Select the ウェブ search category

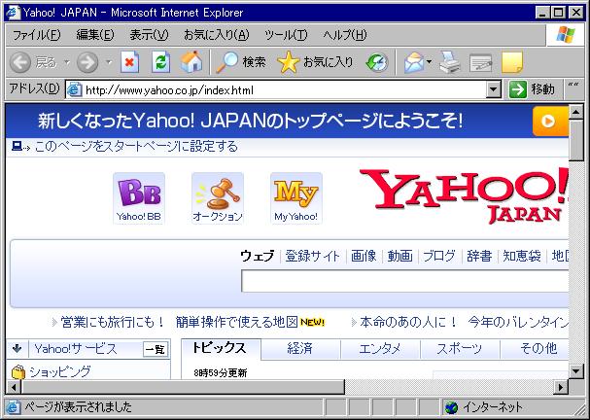coord(258,257)
